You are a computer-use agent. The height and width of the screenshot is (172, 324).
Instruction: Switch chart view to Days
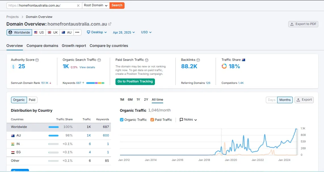pos(272,100)
